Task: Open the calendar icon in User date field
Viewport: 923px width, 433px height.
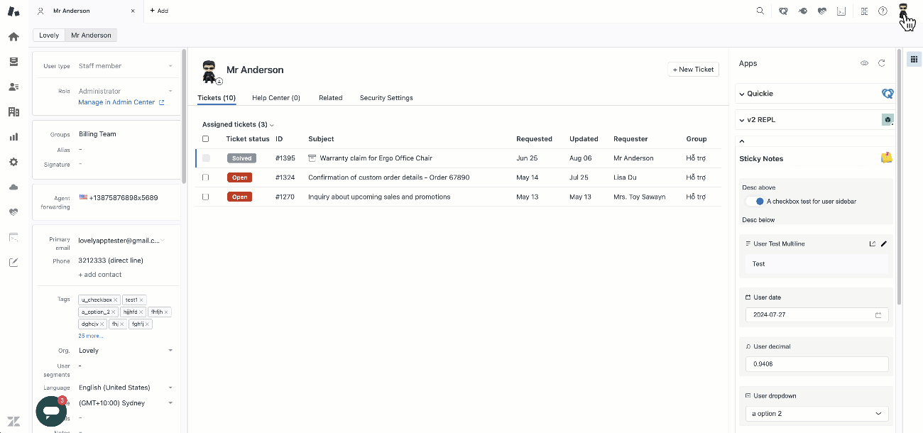Action: [x=878, y=315]
